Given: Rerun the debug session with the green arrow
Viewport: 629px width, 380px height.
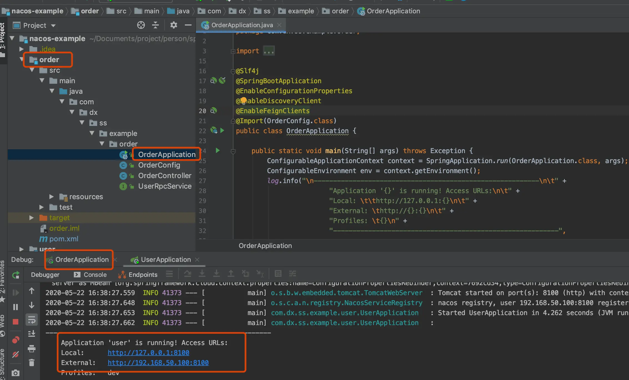Looking at the screenshot, I should point(16,275).
